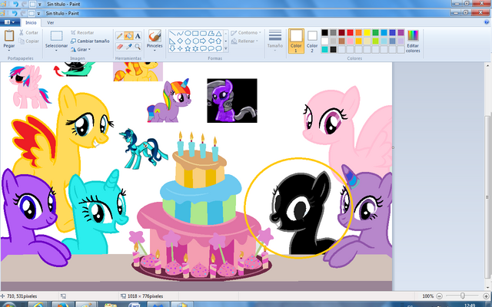Select the Magnifier tool
This screenshot has height=307, width=492.
[x=138, y=47]
